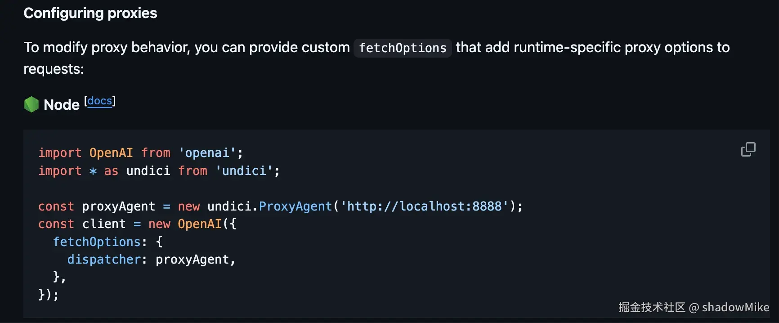Click the closing }); code line
The image size is (779, 323).
tap(49, 295)
